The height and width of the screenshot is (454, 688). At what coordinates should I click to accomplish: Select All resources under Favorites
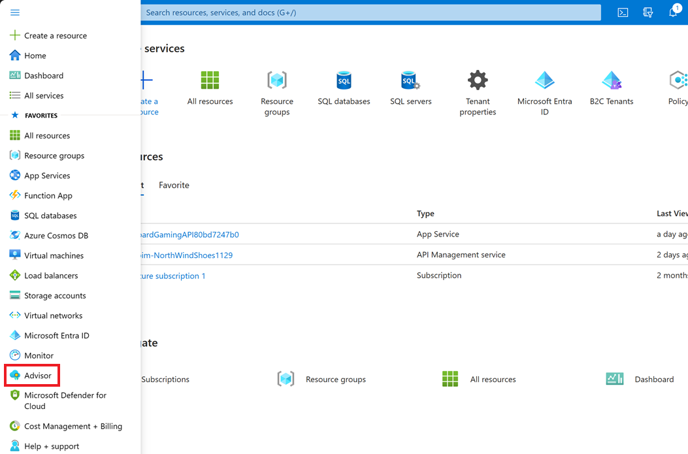(x=47, y=135)
